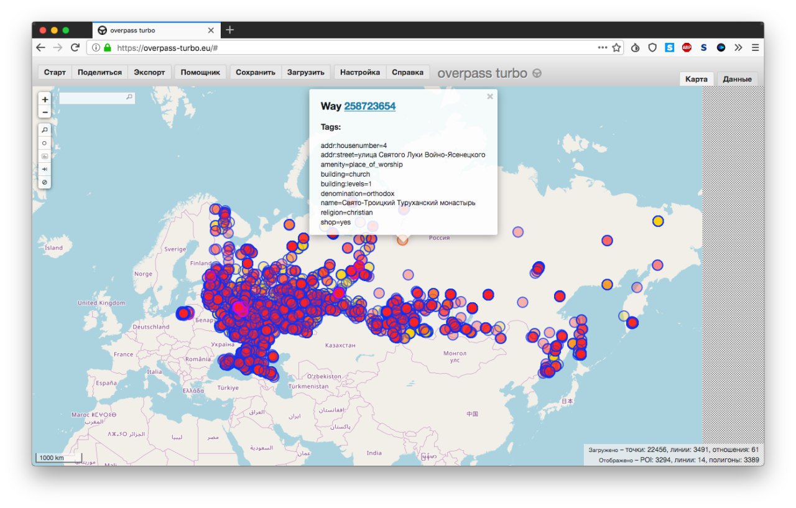
Task: Open the Настройка settings
Action: pyautogui.click(x=360, y=72)
